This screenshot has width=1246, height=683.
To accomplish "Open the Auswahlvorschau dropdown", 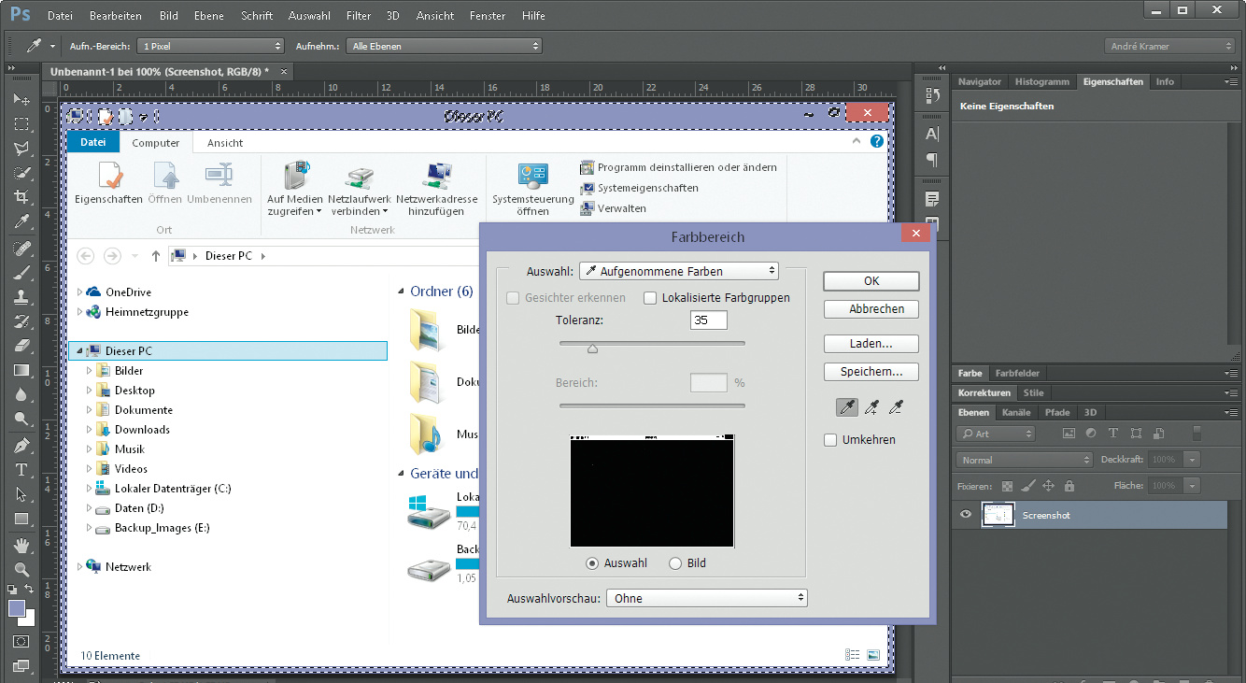I will pyautogui.click(x=706, y=598).
